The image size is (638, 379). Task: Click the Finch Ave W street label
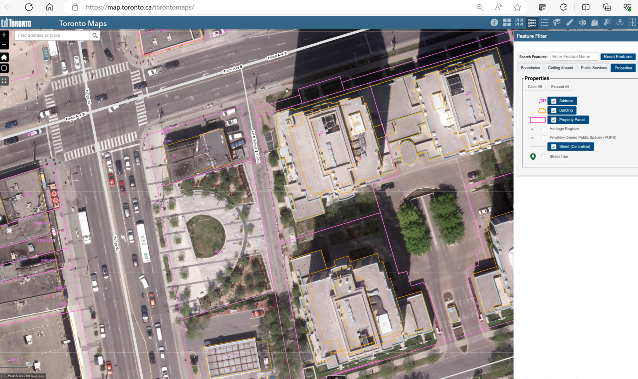[76, 117]
